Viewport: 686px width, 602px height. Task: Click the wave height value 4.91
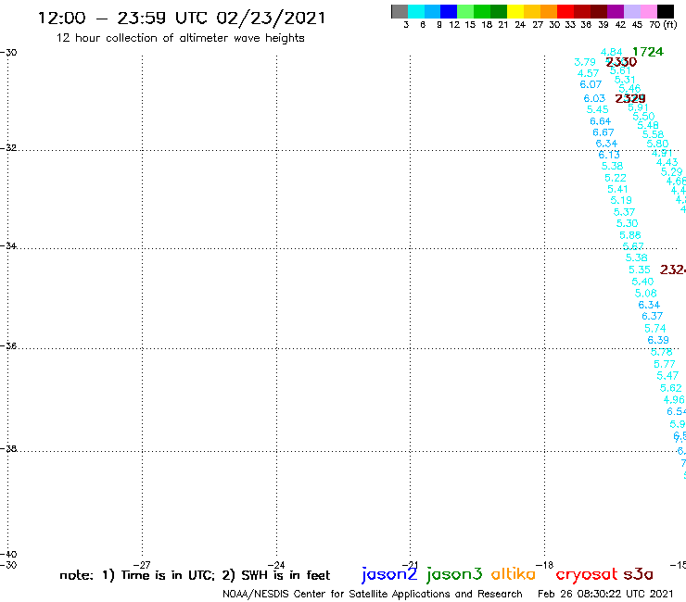(x=662, y=153)
